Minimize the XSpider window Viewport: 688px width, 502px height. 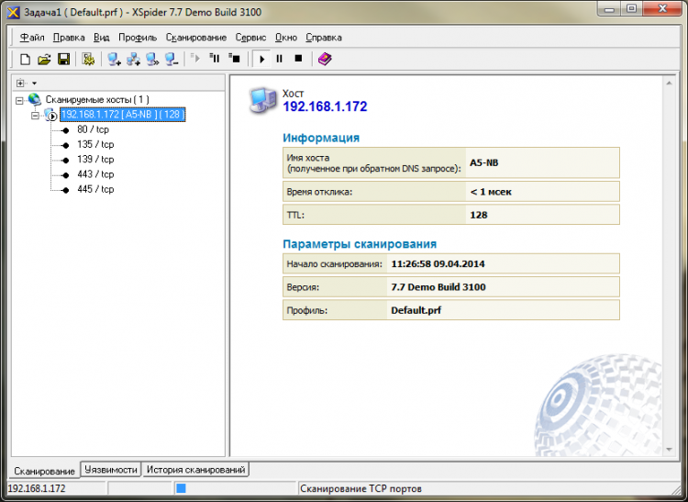(610, 9)
